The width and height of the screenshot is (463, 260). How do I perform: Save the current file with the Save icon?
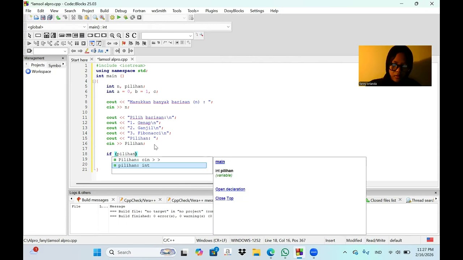43,17
